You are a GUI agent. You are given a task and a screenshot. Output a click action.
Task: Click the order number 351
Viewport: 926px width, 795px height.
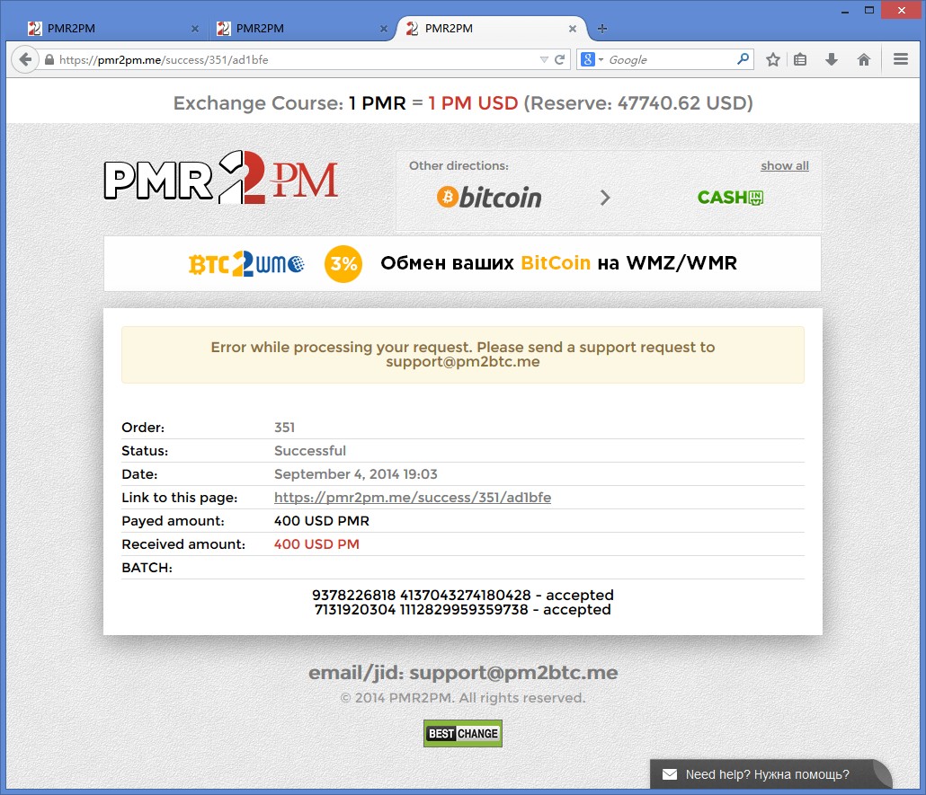coord(285,428)
